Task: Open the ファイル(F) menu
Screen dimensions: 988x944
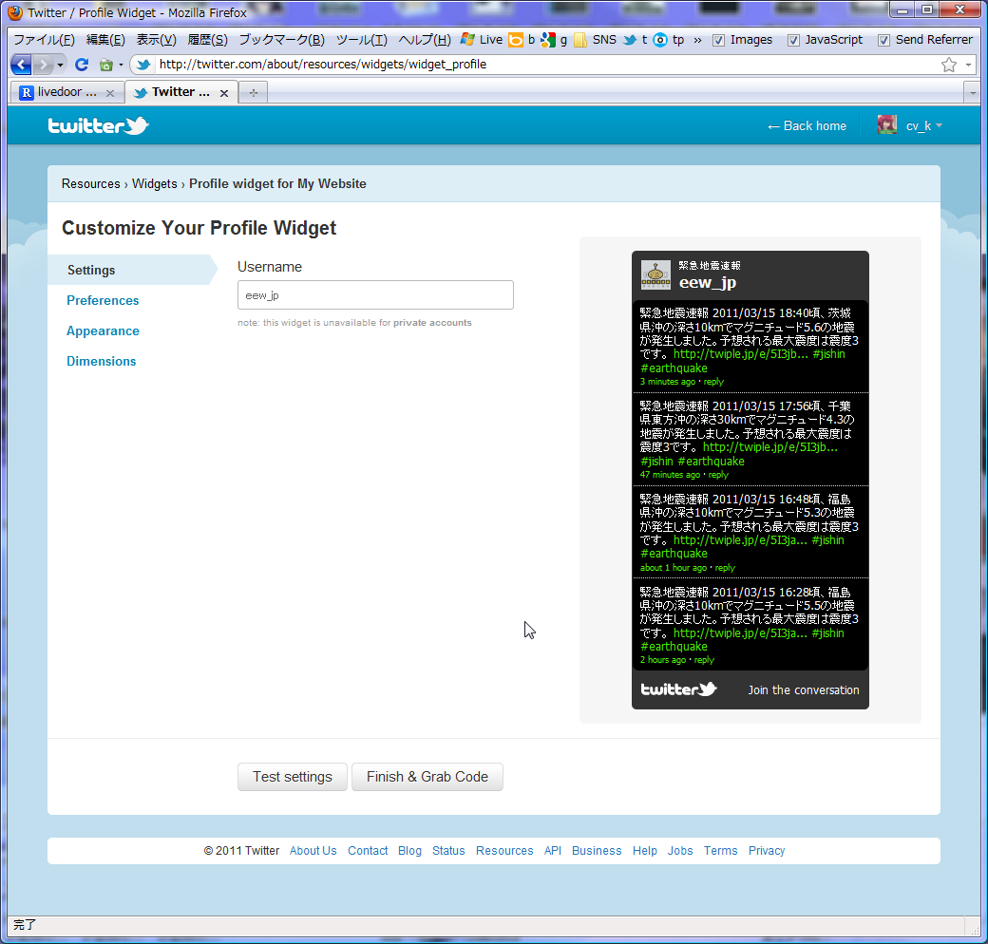Action: 44,40
